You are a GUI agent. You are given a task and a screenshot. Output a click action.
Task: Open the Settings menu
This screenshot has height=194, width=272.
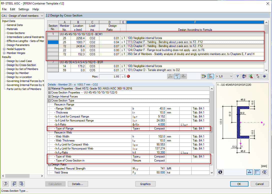[x=24, y=9]
